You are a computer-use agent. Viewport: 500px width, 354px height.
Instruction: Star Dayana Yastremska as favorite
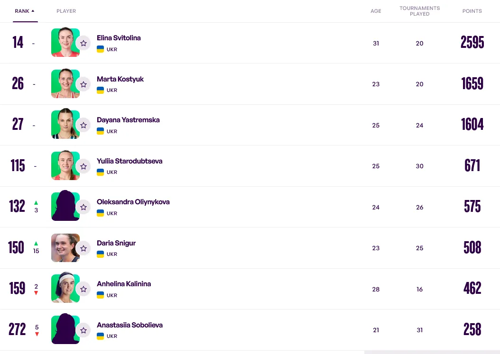[x=83, y=125]
